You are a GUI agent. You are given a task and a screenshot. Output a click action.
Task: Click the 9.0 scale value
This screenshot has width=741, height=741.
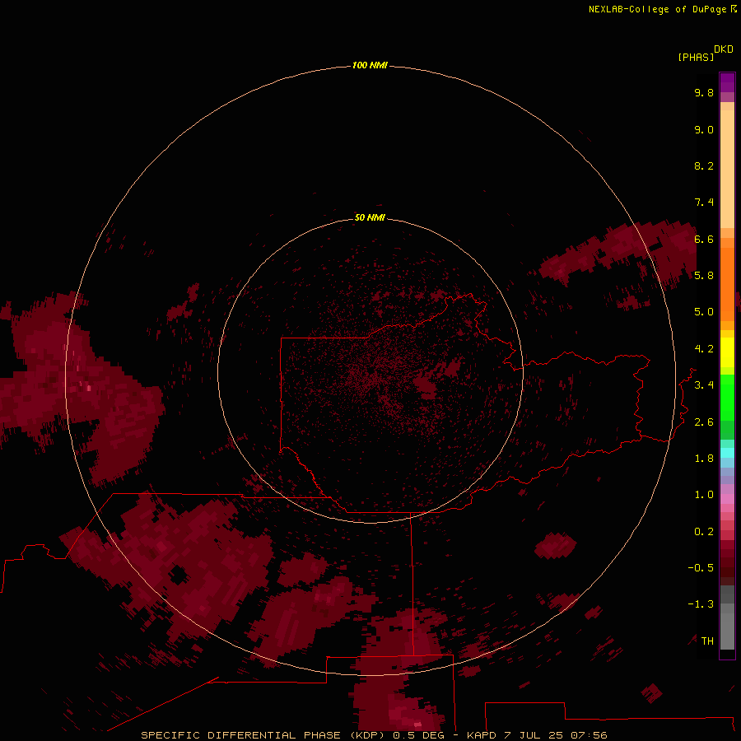(704, 129)
